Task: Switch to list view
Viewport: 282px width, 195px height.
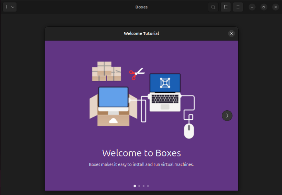Action: click(x=225, y=7)
